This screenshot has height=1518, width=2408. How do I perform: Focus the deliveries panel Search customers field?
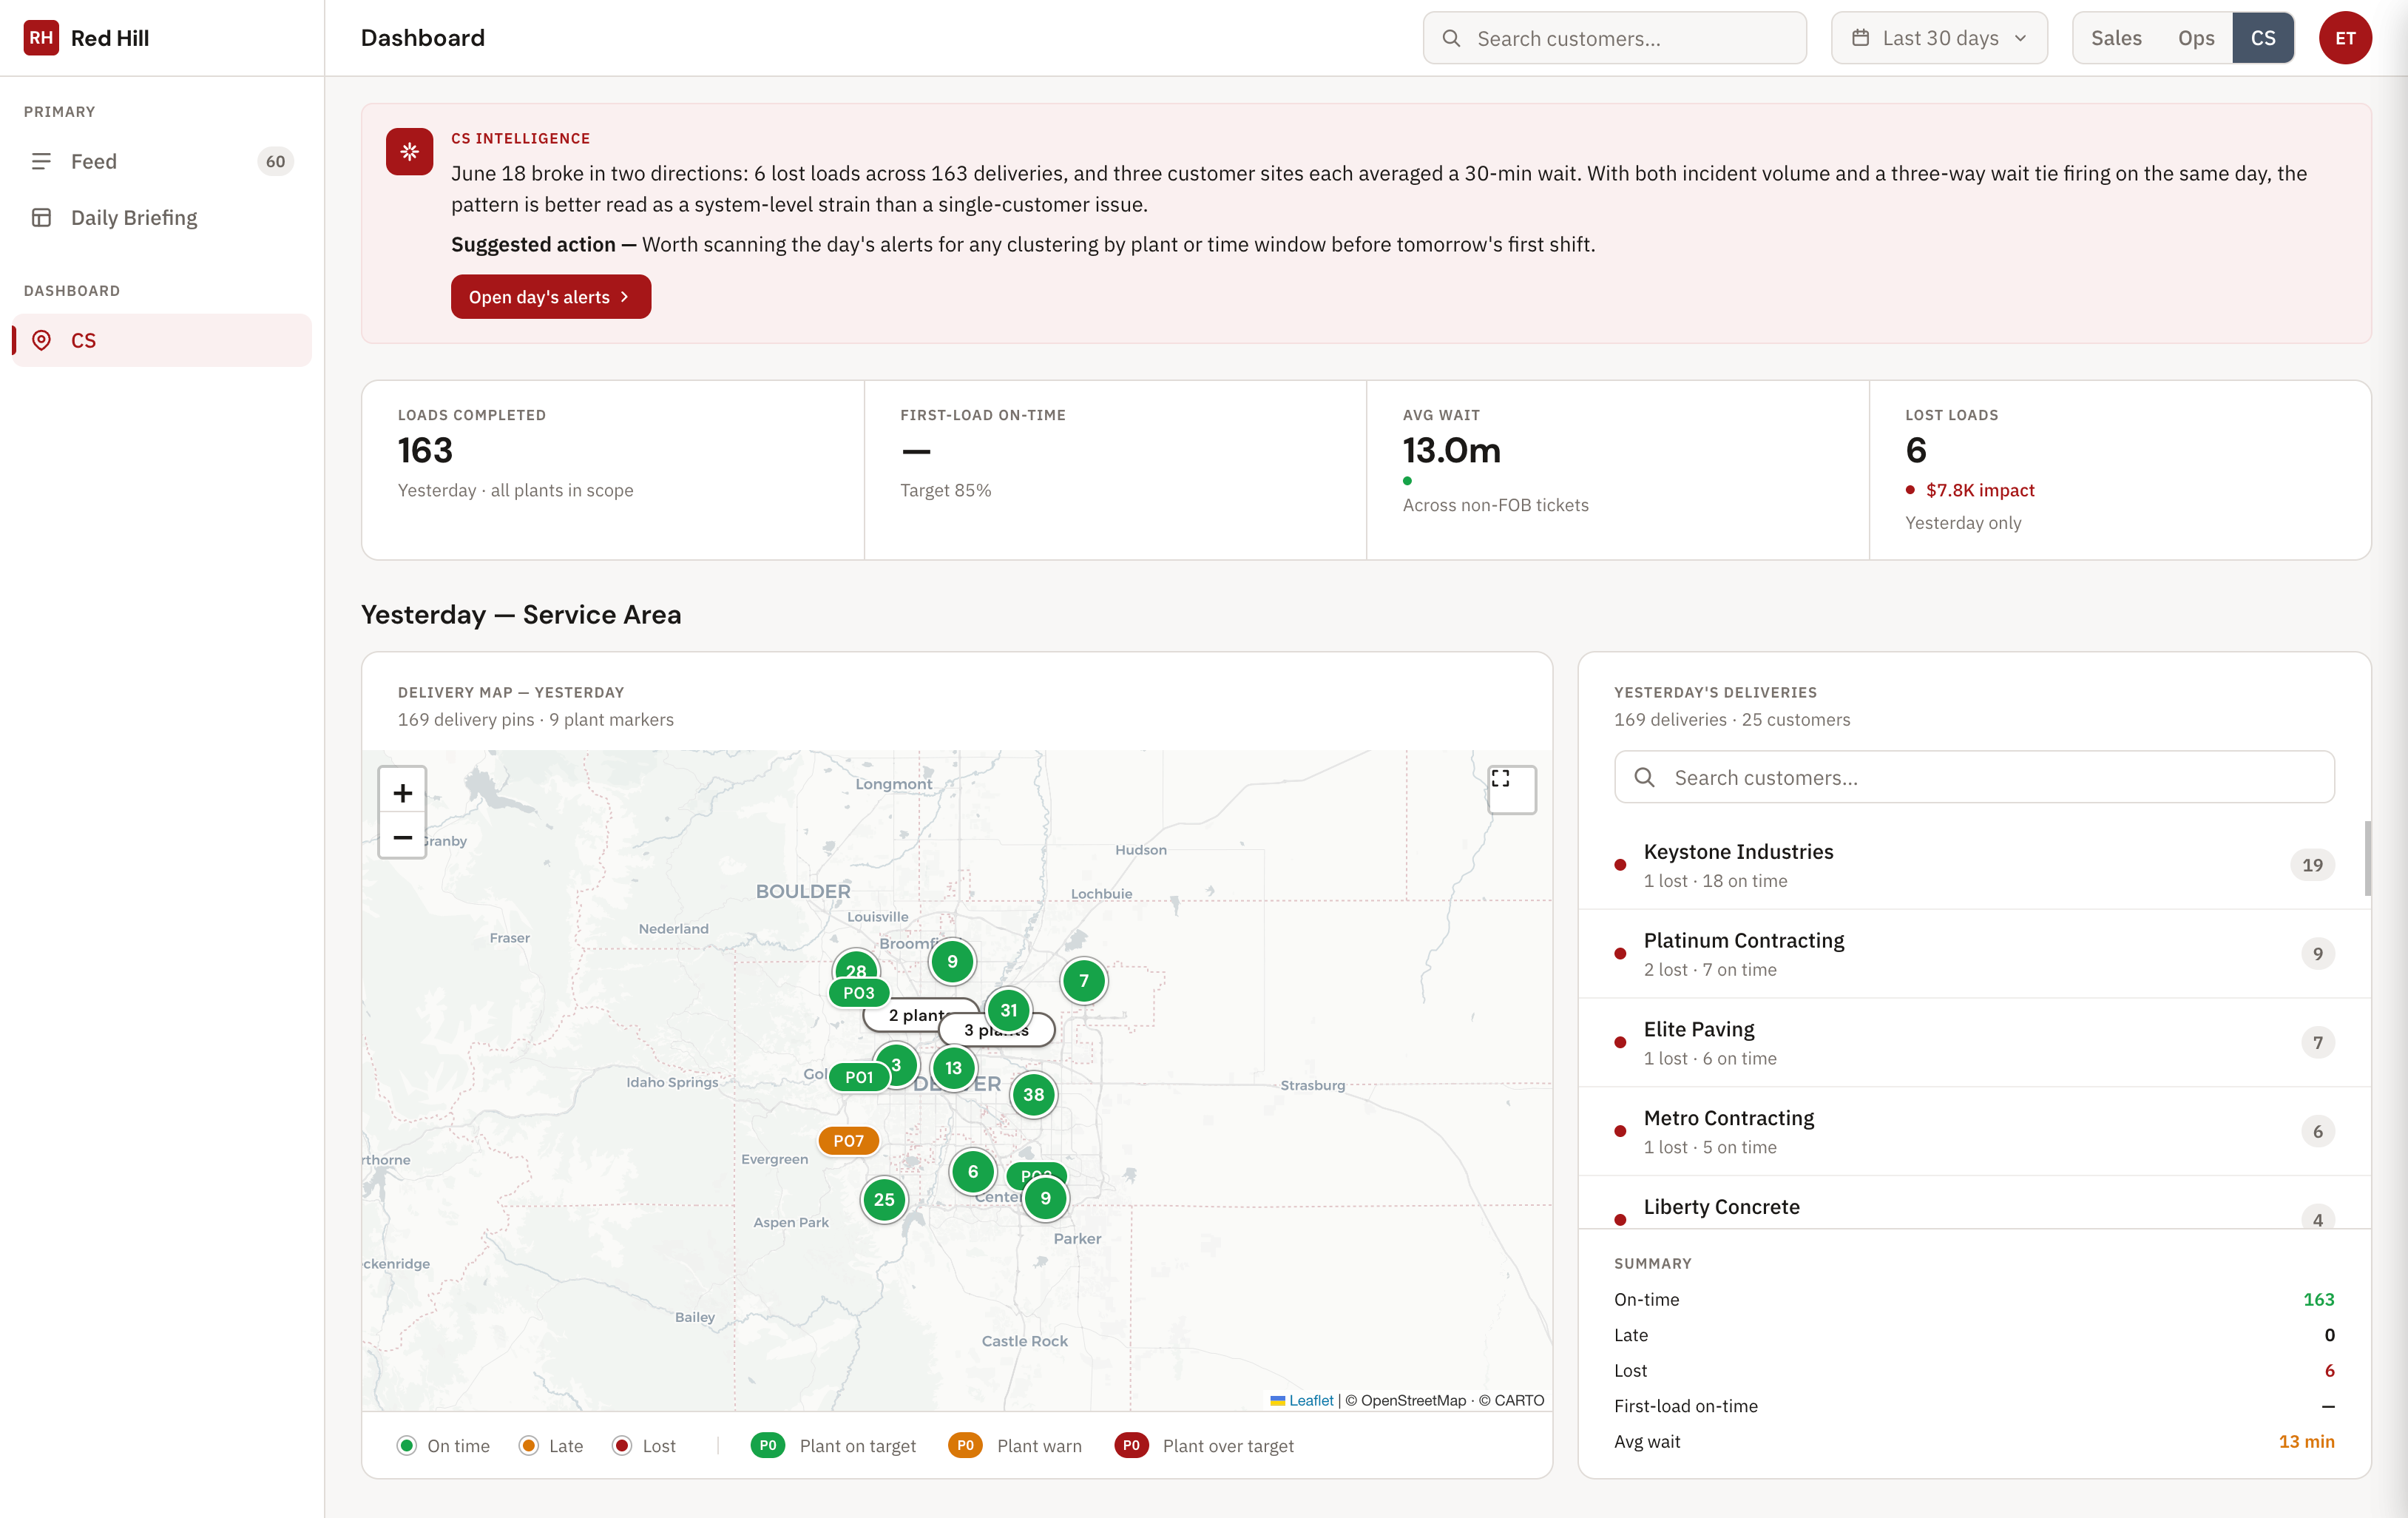tap(1974, 777)
